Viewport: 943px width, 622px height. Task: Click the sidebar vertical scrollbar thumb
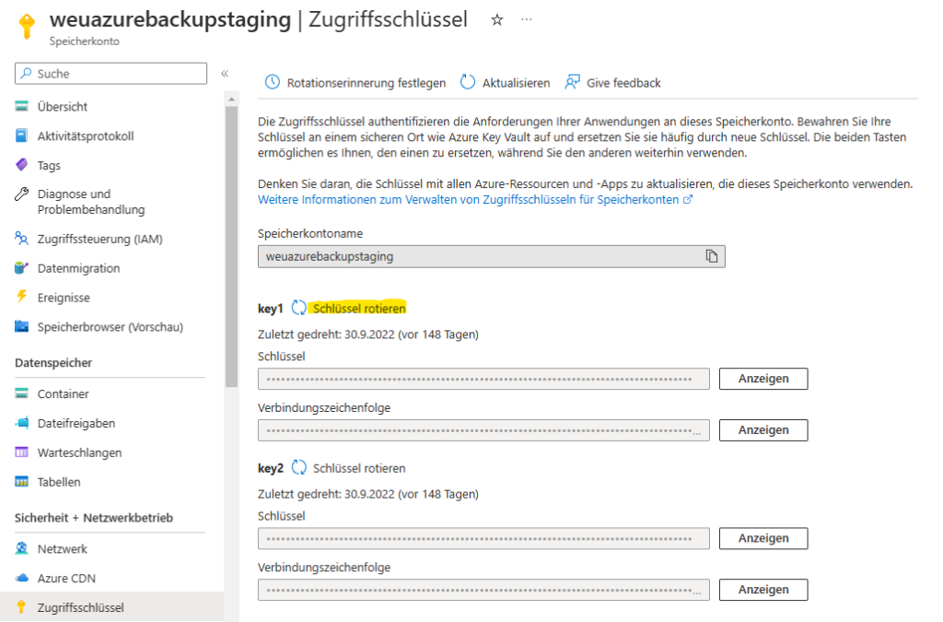(x=231, y=247)
